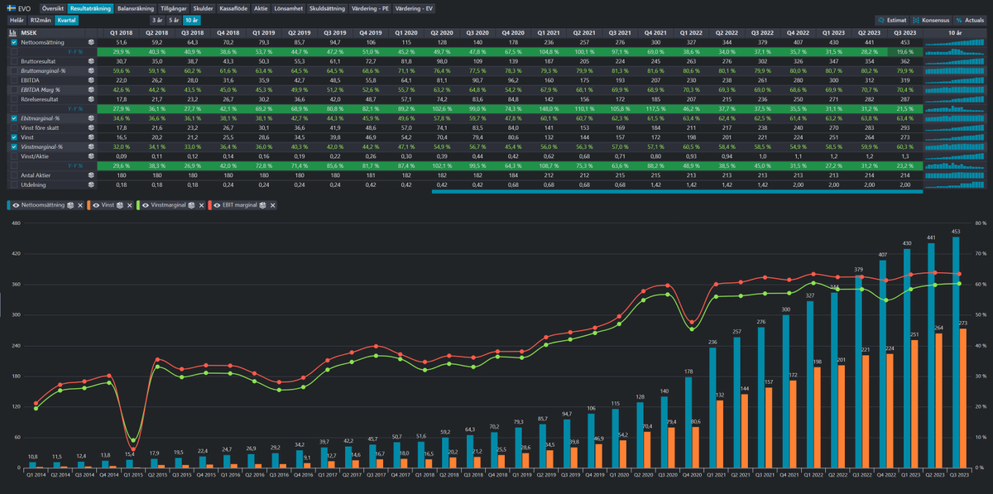Viewport: 993px width, 494px height.
Task: Open cube icon in the Nettoomsättning table row
Action: tap(91, 42)
